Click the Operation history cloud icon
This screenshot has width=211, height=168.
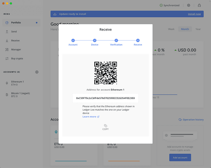[x=180, y=120]
